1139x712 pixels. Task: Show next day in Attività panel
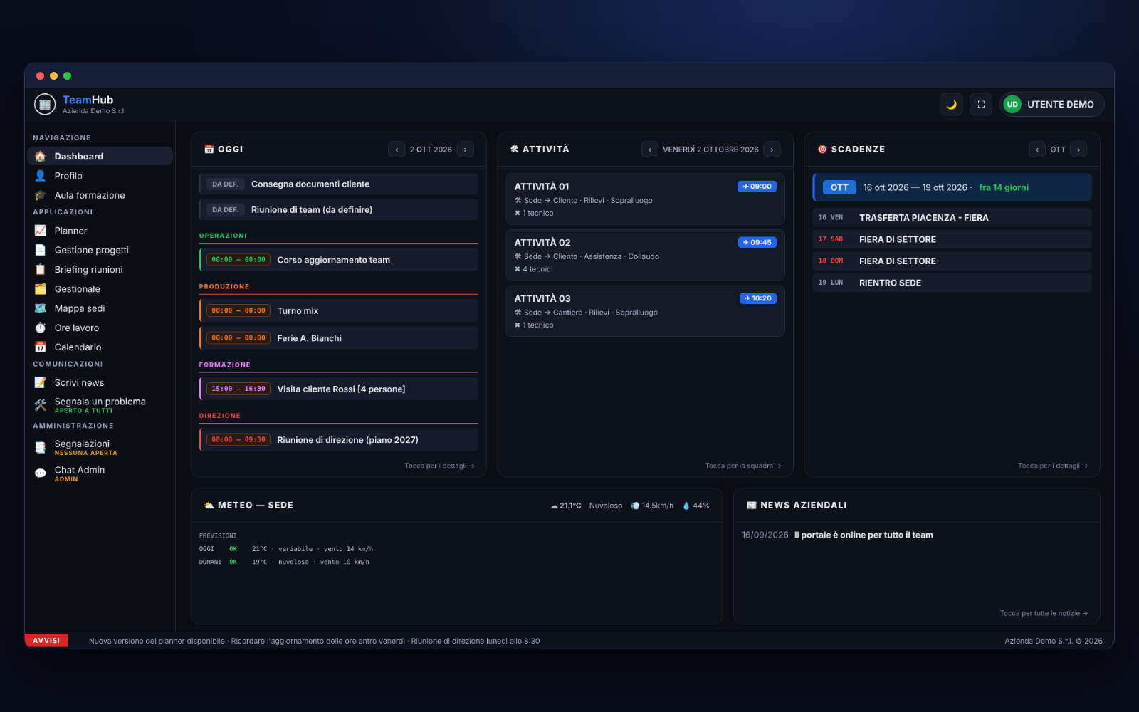(x=772, y=150)
